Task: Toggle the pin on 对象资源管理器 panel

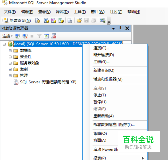Action: 120,28
